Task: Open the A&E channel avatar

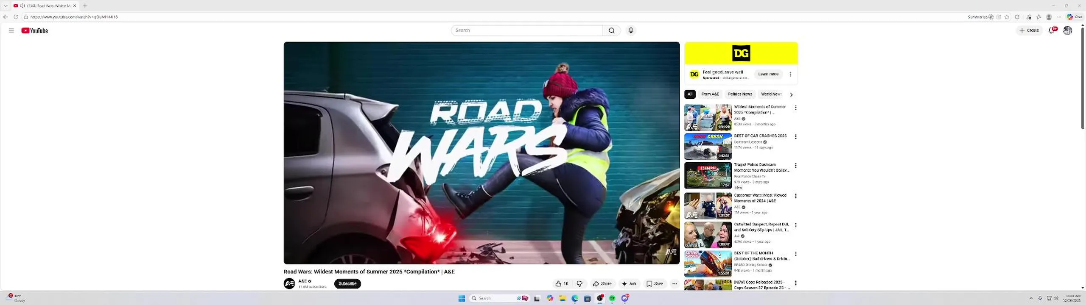Action: tap(289, 284)
